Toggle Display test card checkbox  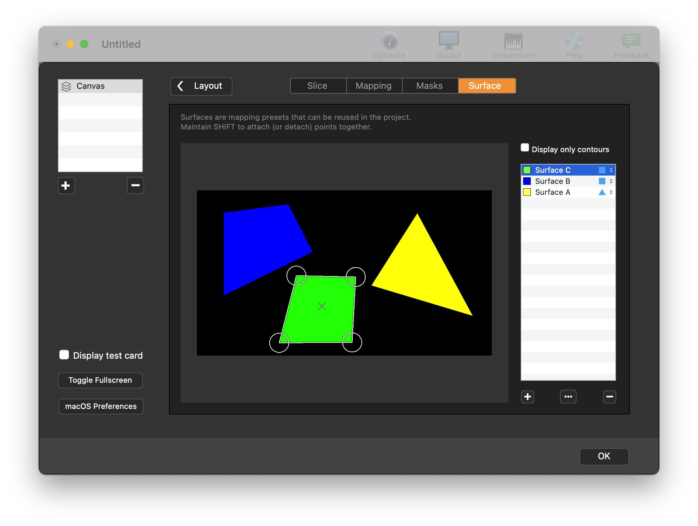click(64, 355)
